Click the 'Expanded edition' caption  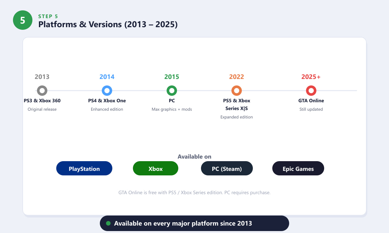click(x=237, y=117)
